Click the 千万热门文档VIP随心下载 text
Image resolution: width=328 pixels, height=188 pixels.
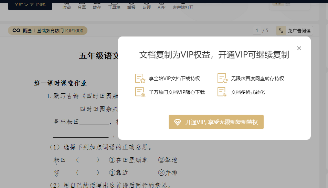[177, 92]
